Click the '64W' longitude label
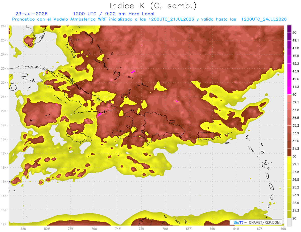 [x=236, y=228]
